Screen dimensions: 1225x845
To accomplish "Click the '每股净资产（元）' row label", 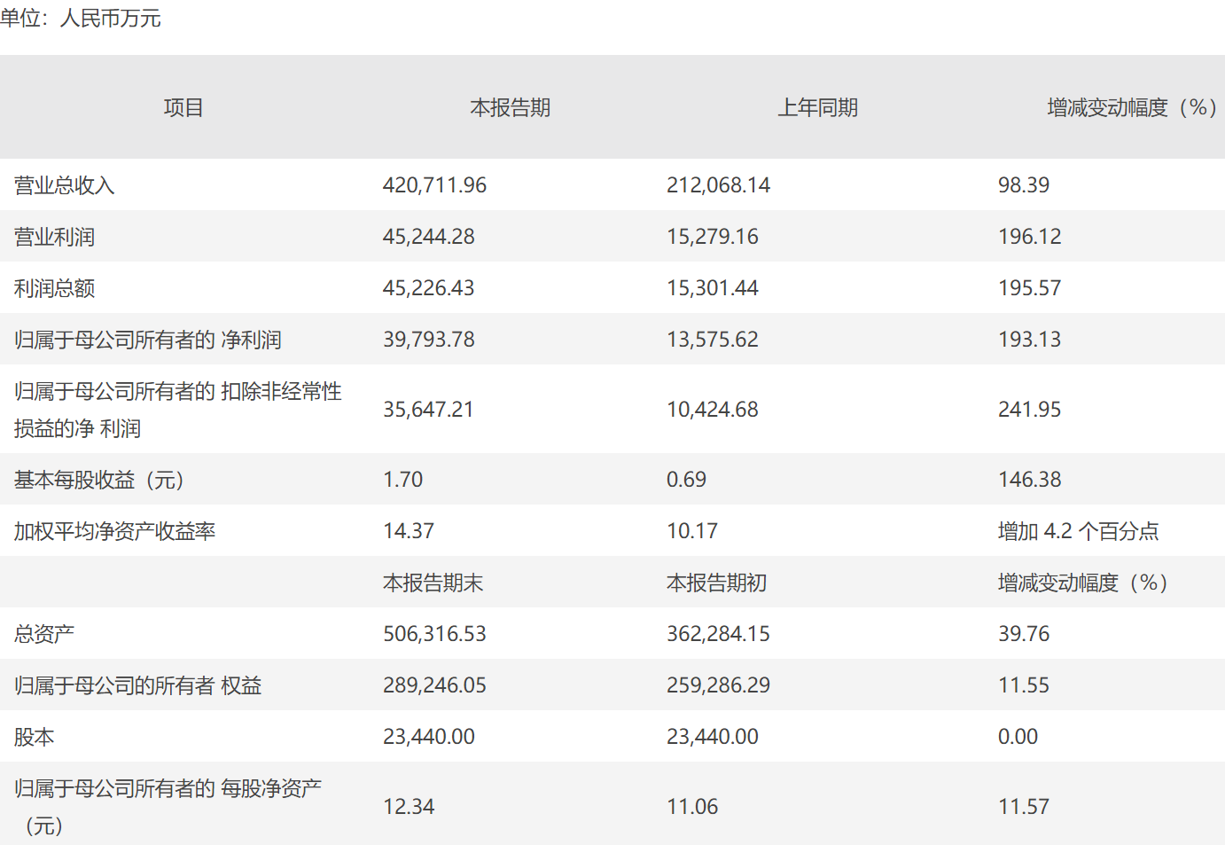I will point(168,807).
